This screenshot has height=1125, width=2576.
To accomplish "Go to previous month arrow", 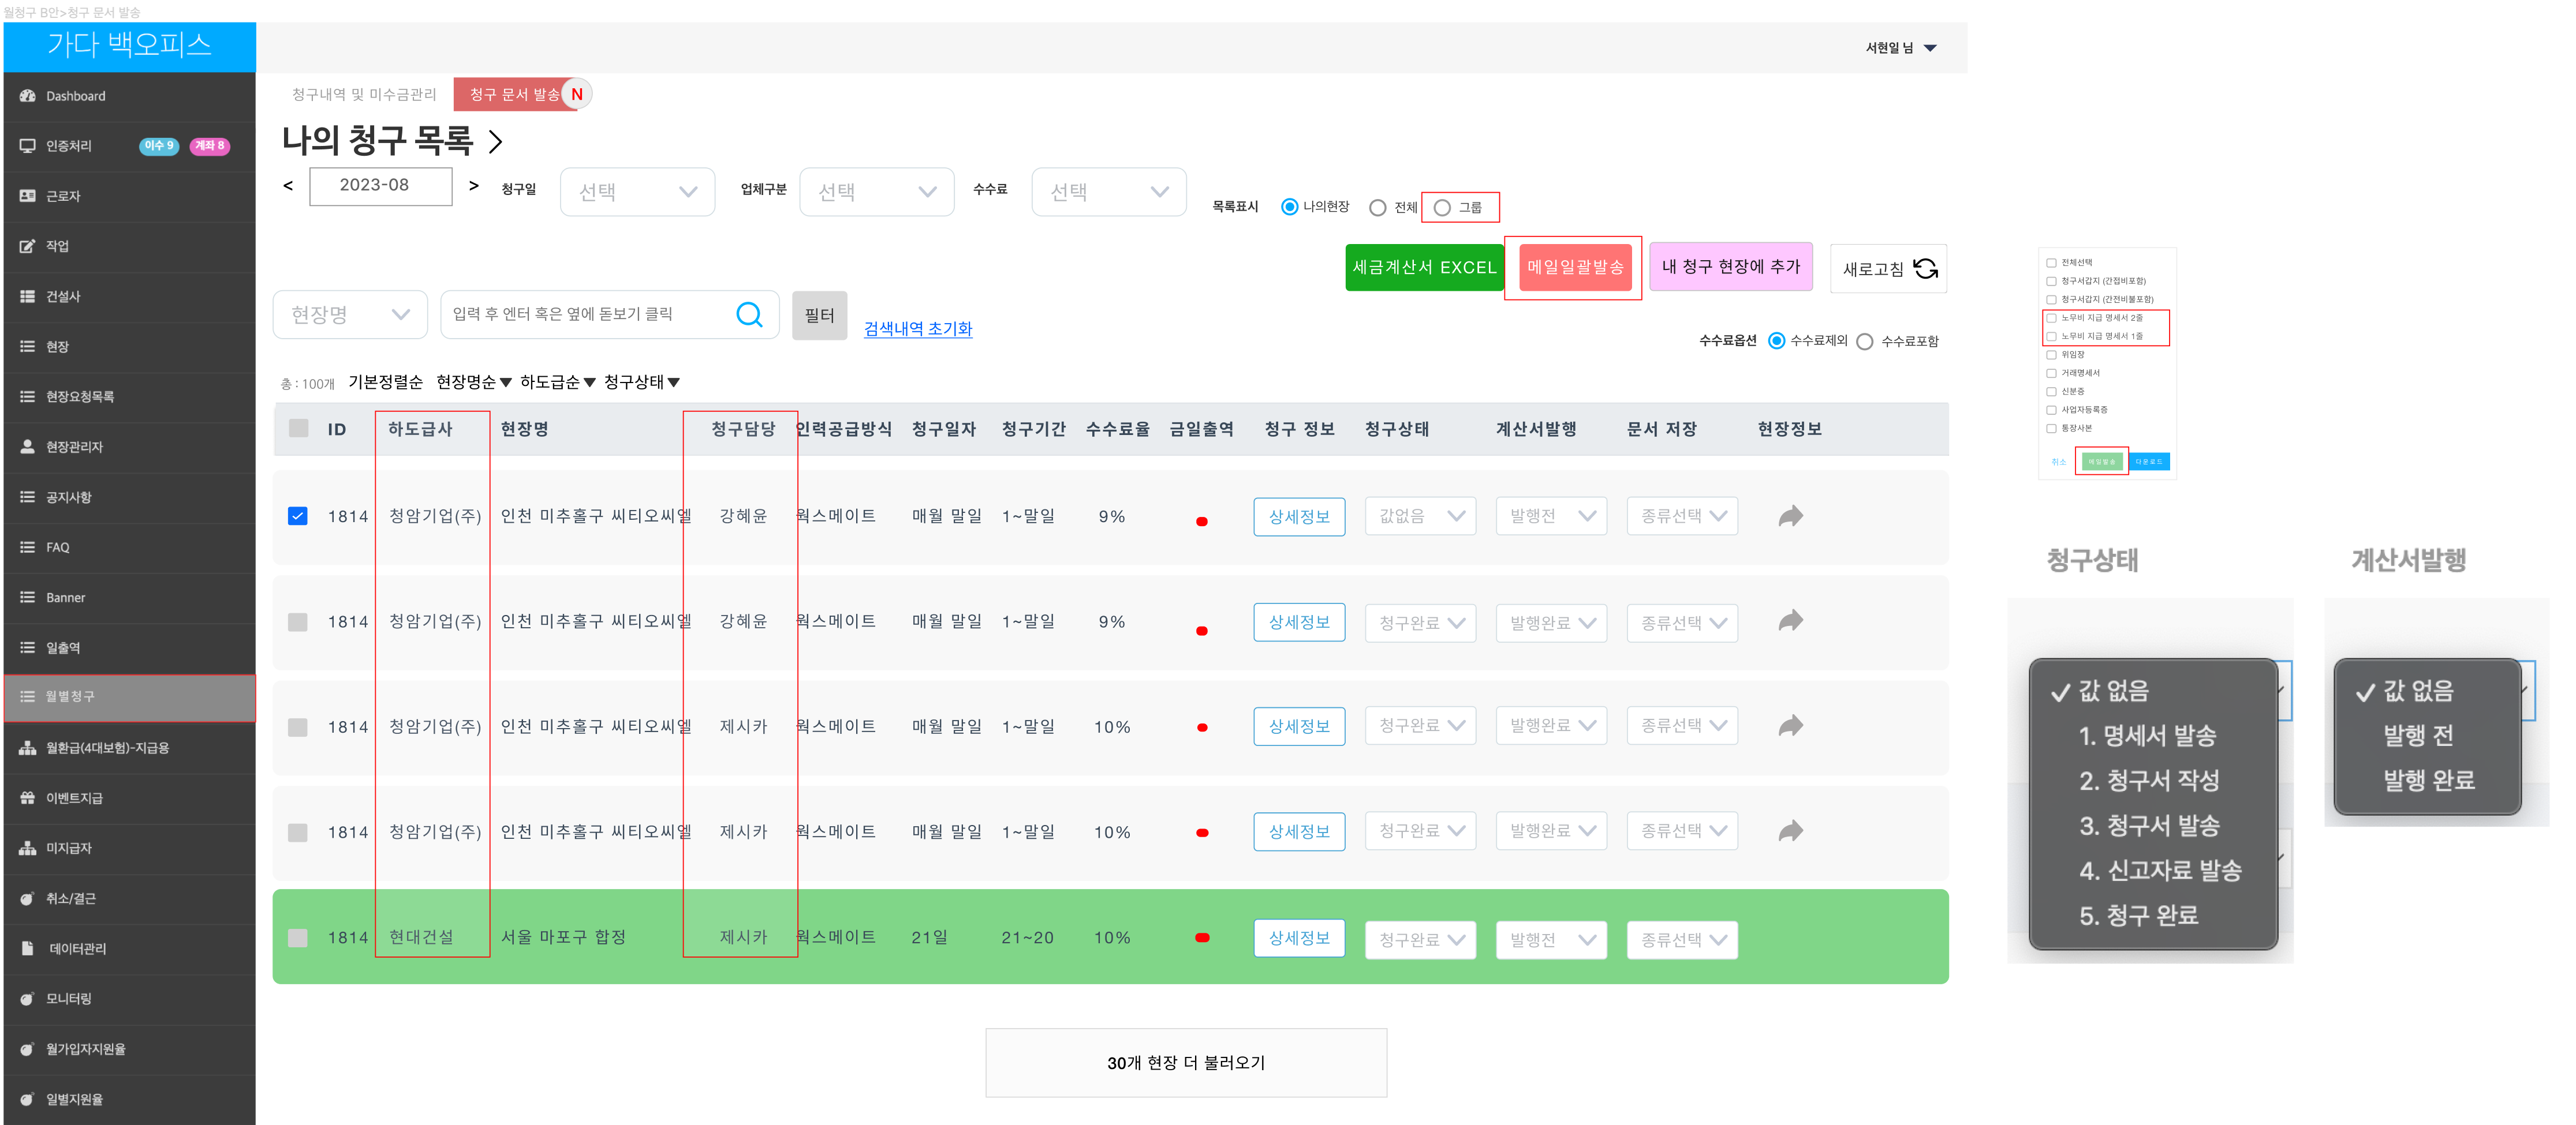I will (x=288, y=186).
